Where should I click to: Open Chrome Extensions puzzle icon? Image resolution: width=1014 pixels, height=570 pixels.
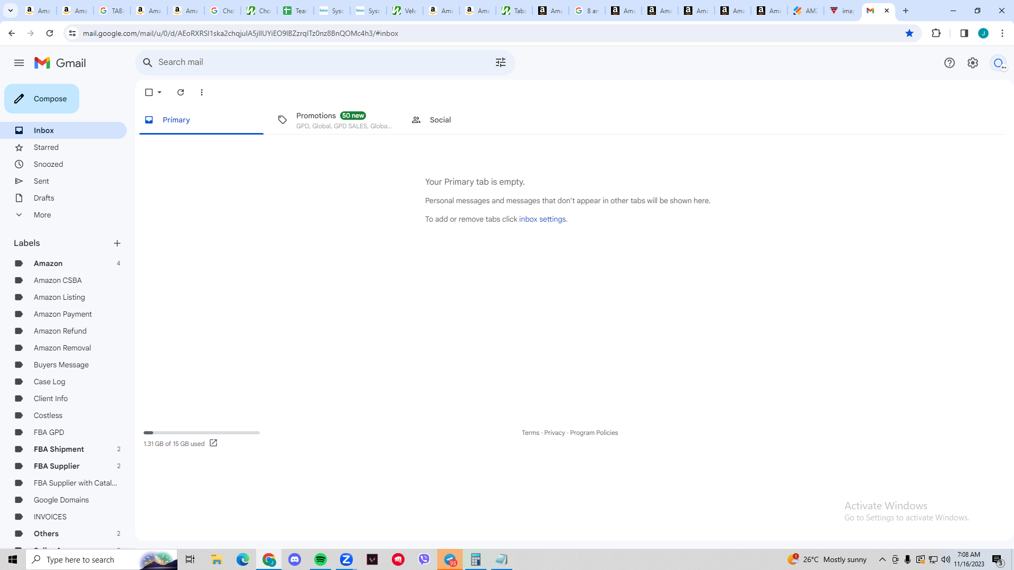tap(936, 33)
